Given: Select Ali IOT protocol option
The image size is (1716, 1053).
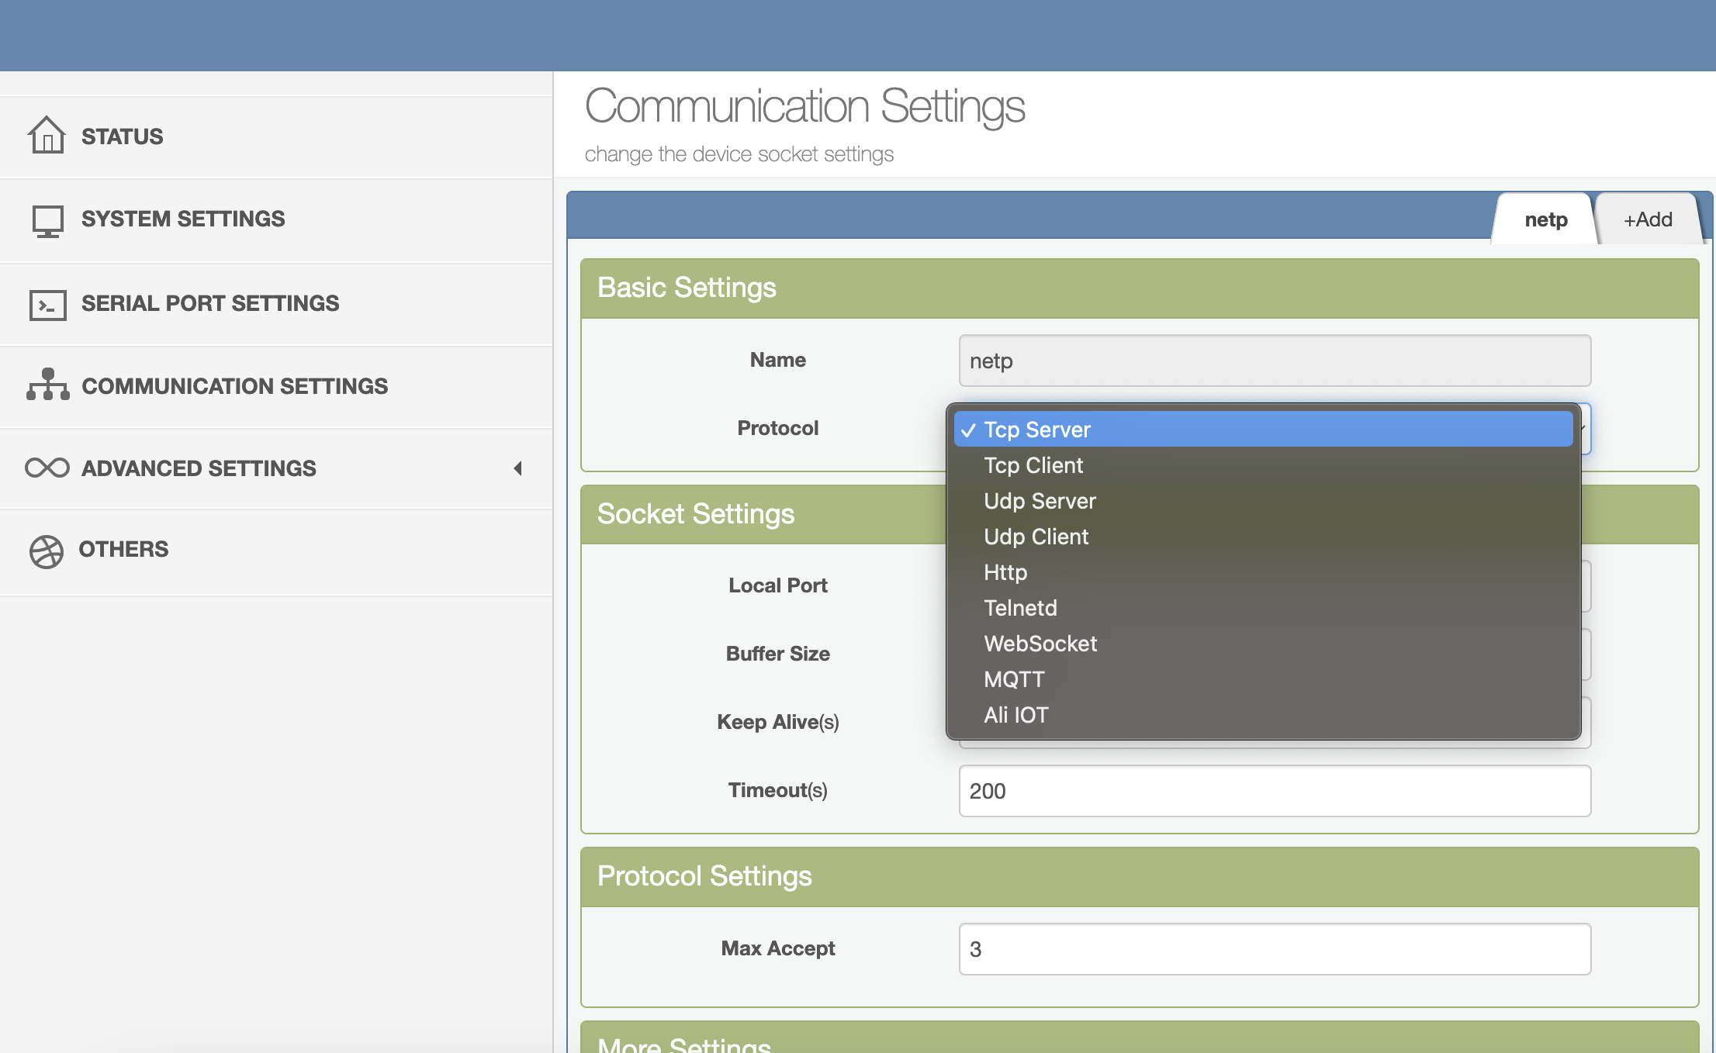Looking at the screenshot, I should pyautogui.click(x=1015, y=714).
